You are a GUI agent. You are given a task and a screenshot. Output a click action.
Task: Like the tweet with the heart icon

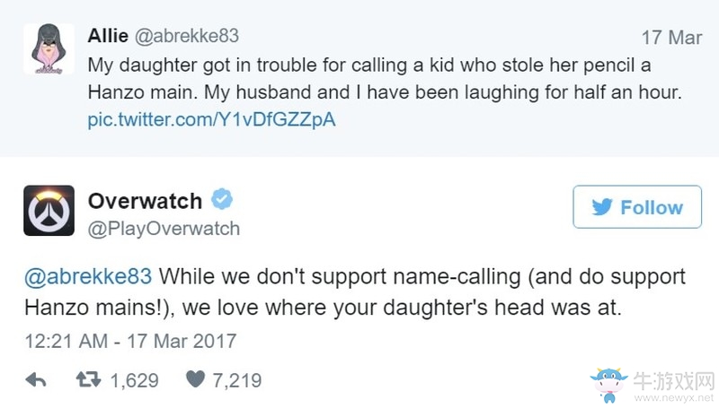[x=195, y=380]
